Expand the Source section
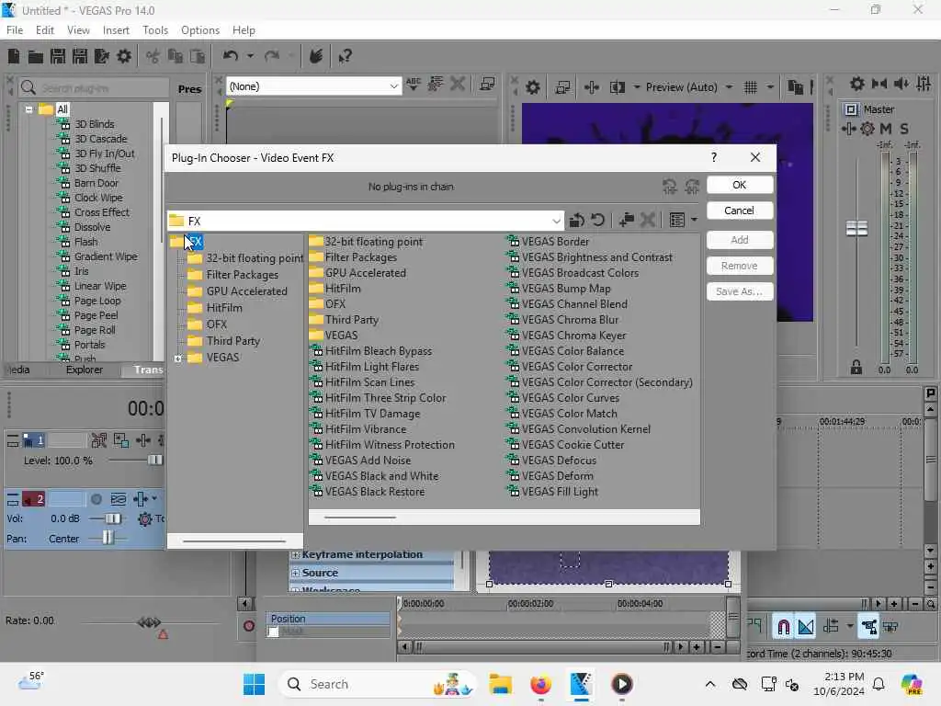Image resolution: width=941 pixels, height=706 pixels. click(x=295, y=574)
